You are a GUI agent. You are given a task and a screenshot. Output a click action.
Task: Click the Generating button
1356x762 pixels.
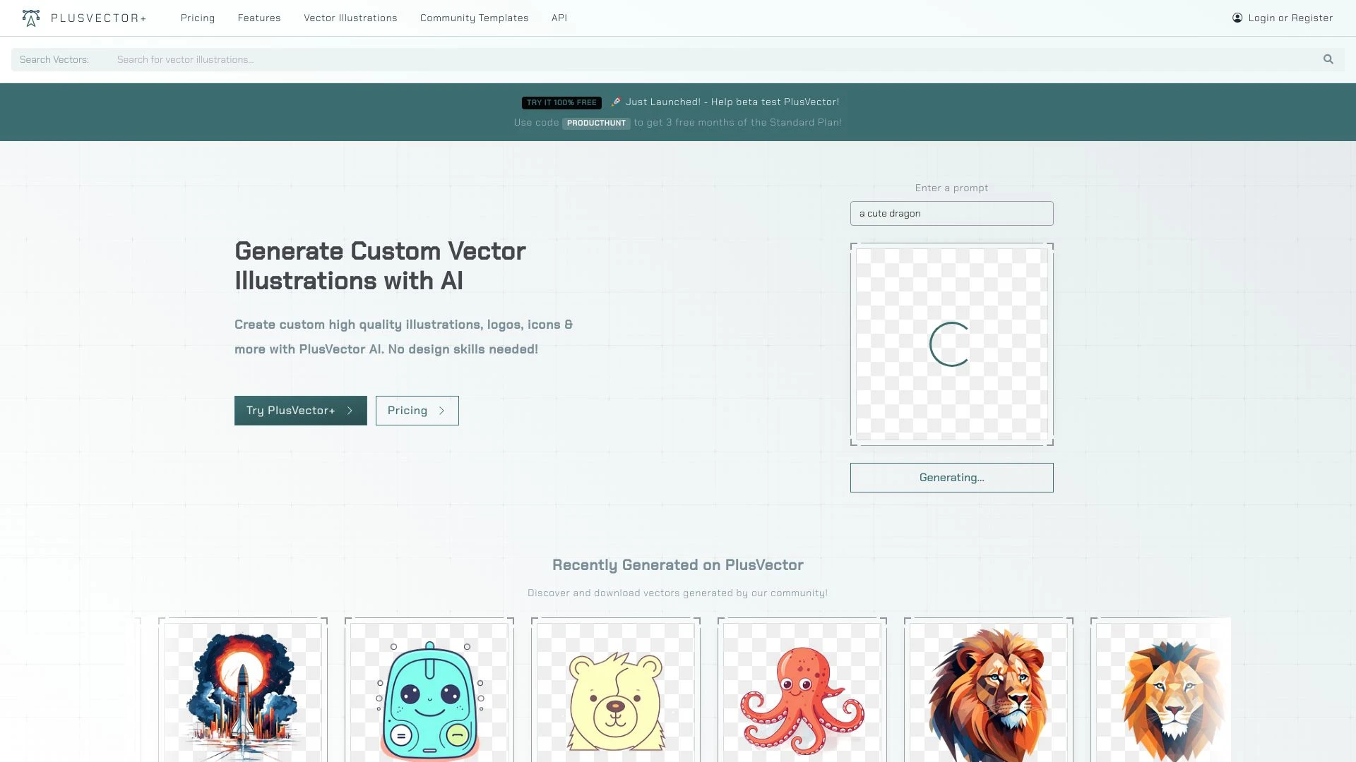951,477
